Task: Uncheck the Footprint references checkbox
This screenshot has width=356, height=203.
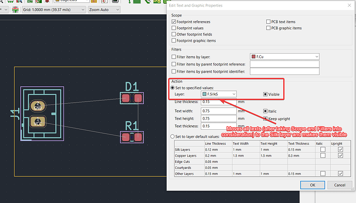Action: [x=174, y=22]
